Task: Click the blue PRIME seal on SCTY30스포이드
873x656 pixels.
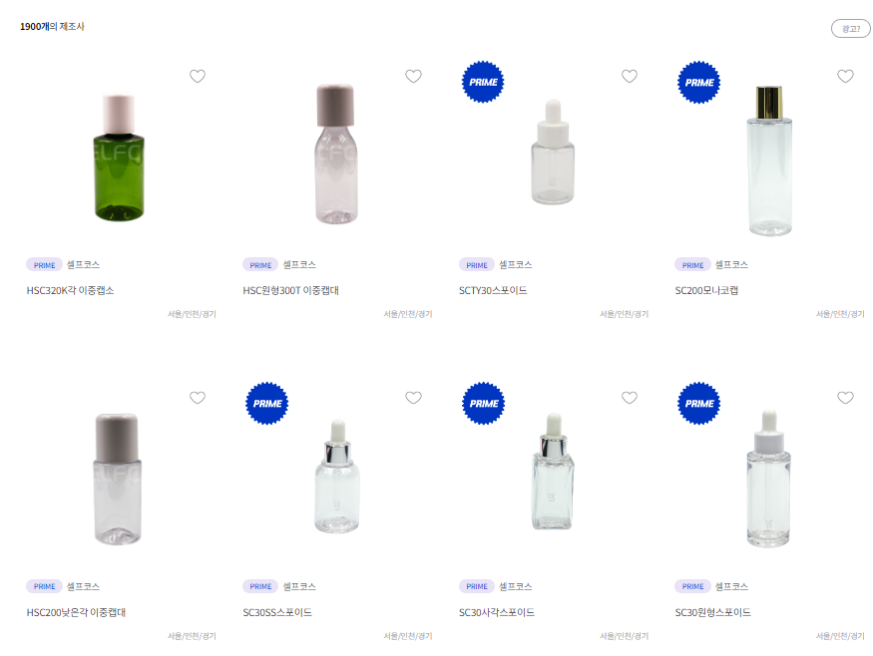Action: pyautogui.click(x=483, y=82)
